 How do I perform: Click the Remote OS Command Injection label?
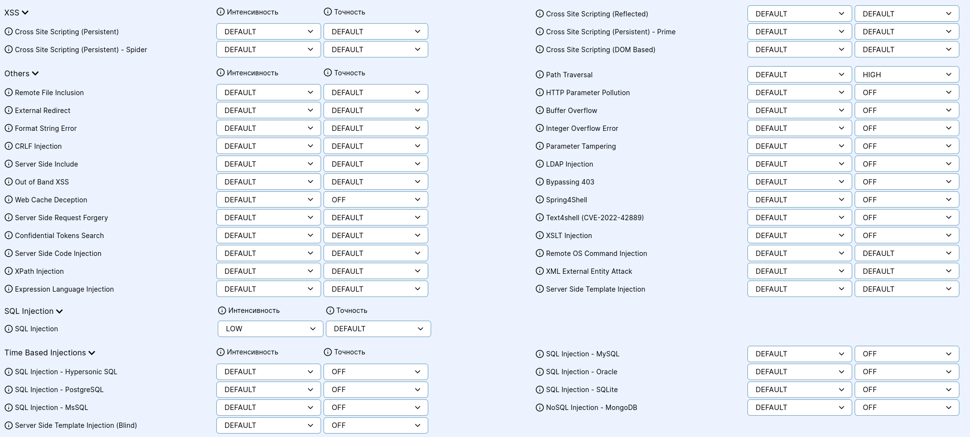click(596, 253)
